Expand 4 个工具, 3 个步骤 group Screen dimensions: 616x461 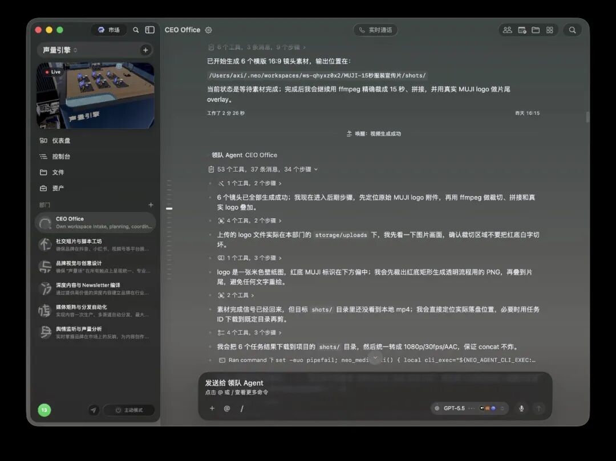point(250,332)
